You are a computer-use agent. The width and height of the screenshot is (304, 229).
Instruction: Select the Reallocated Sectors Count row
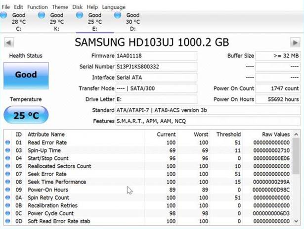(x=148, y=166)
